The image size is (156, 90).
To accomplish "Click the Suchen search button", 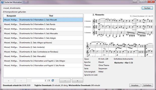I will [x=147, y=8].
